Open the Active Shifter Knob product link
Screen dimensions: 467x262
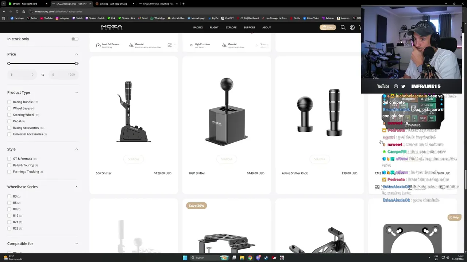295,173
